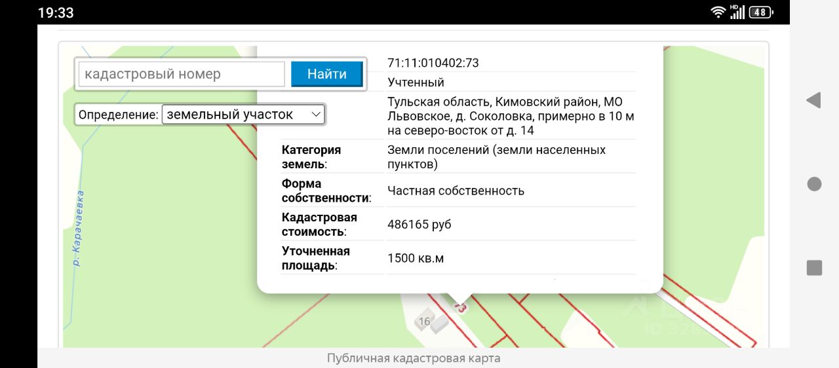The image size is (839, 368).
Task: Tap the battery level indicator
Action: (x=761, y=12)
